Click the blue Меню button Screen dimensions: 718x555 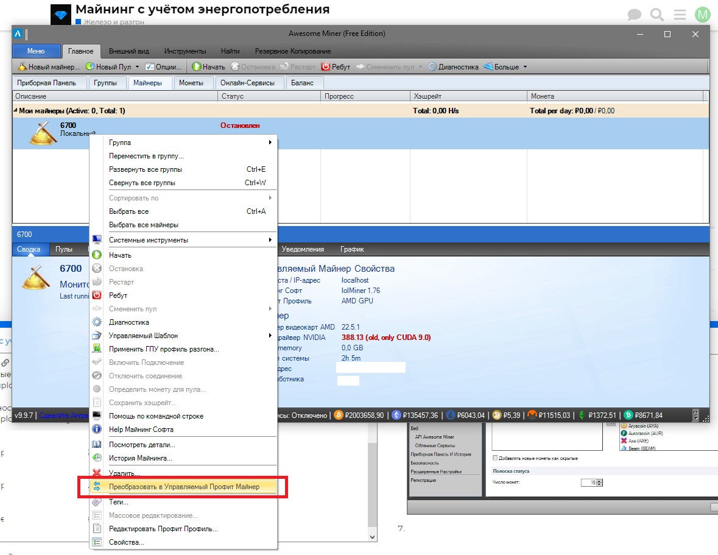[36, 51]
